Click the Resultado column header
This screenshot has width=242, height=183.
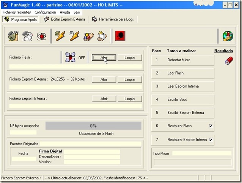(x=223, y=51)
